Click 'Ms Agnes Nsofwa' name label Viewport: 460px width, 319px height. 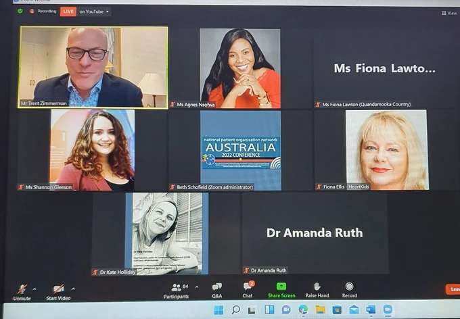195,104
